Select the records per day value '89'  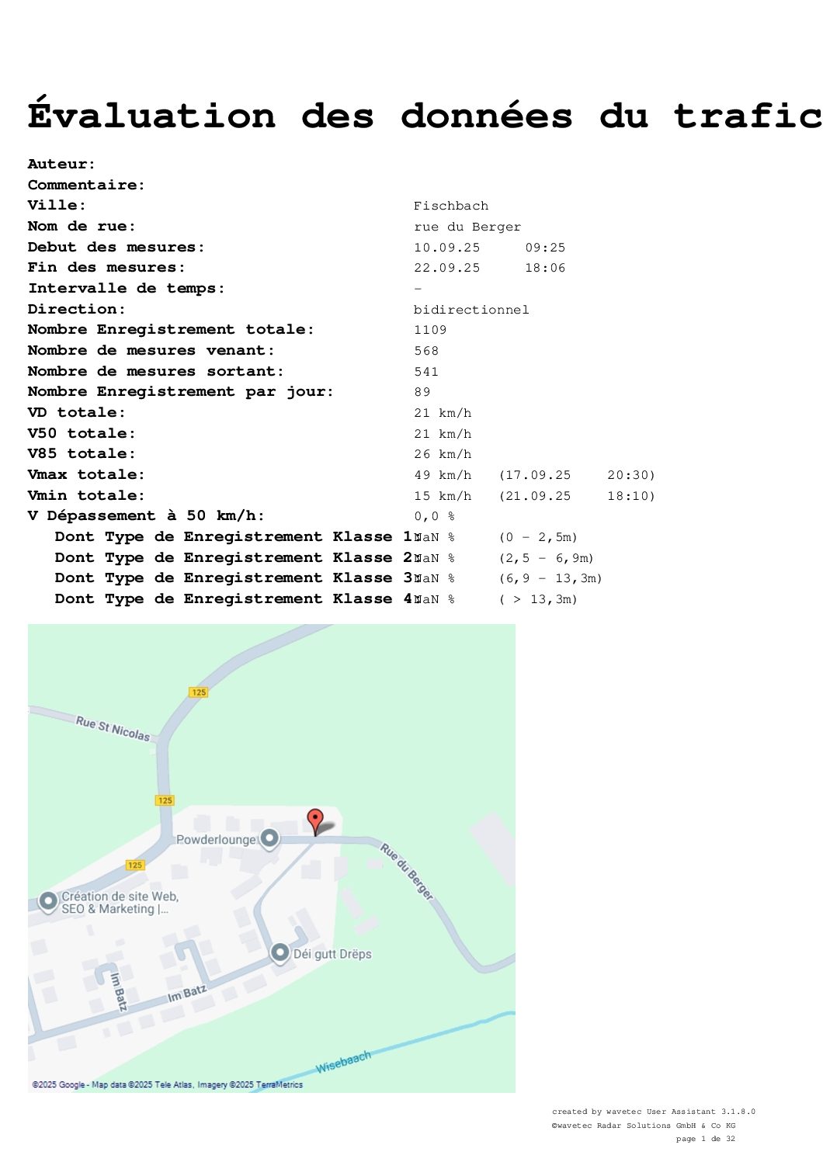coord(422,392)
